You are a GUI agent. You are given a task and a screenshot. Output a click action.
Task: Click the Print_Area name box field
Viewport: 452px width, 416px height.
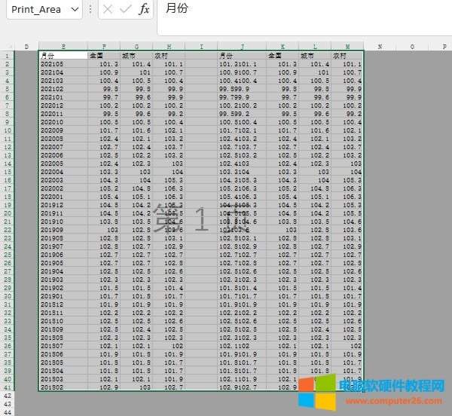(35, 9)
